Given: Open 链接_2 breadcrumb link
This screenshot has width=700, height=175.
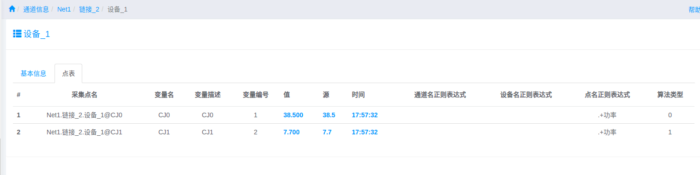Looking at the screenshot, I should pos(89,9).
